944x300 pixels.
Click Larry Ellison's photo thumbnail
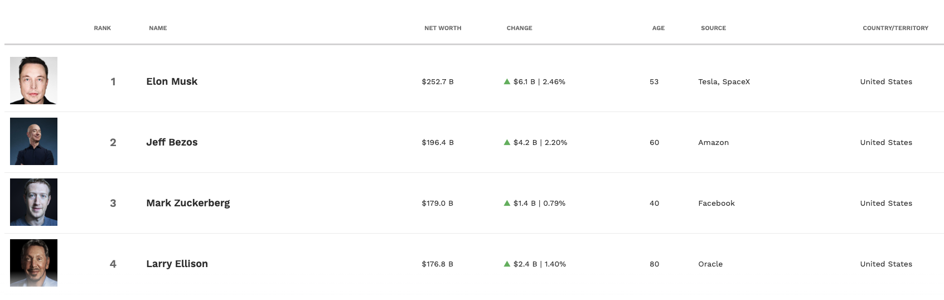(33, 263)
